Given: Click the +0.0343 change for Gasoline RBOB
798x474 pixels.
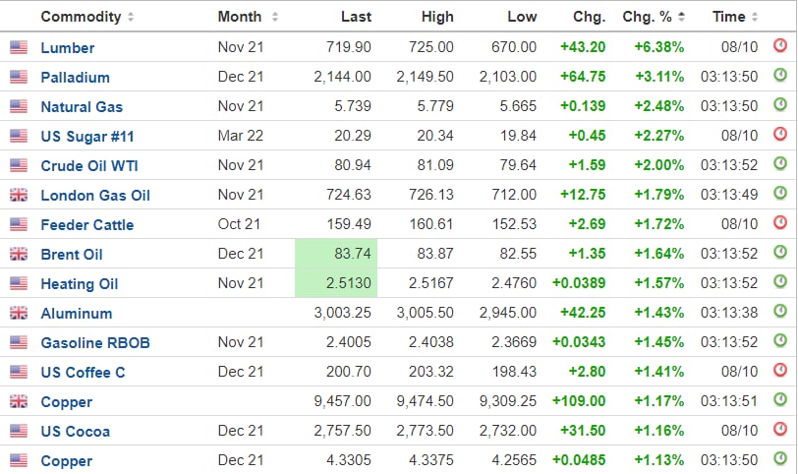Looking at the screenshot, I should click(579, 342).
